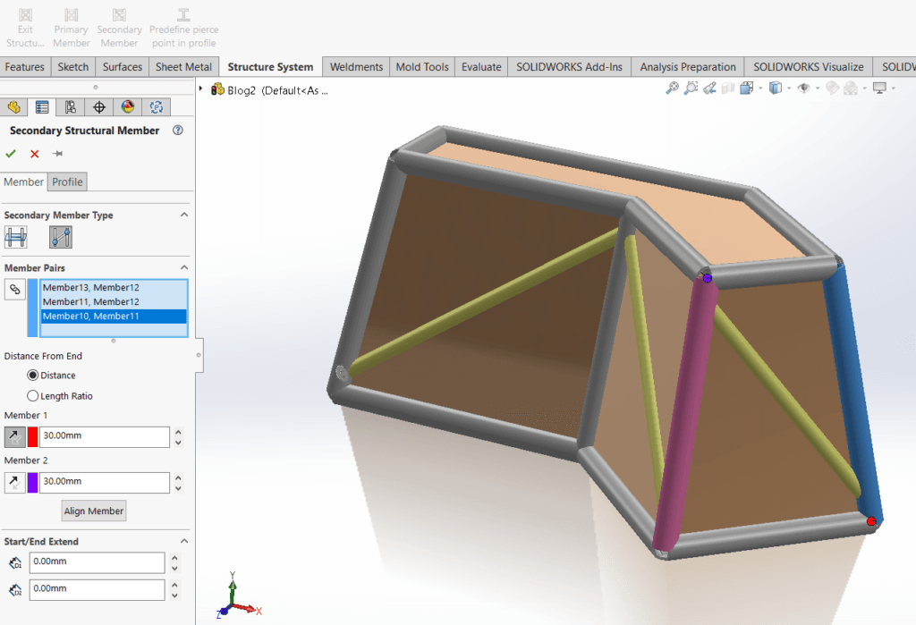Expand the Blog2 flyout feature tree
The image size is (916, 625).
click(202, 89)
